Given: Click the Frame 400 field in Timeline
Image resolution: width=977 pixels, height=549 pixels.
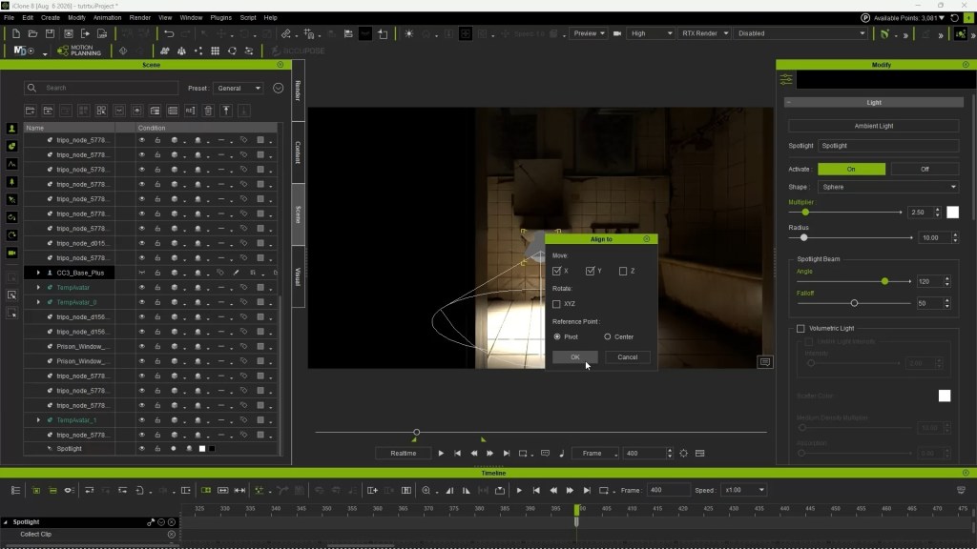Looking at the screenshot, I should 668,491.
